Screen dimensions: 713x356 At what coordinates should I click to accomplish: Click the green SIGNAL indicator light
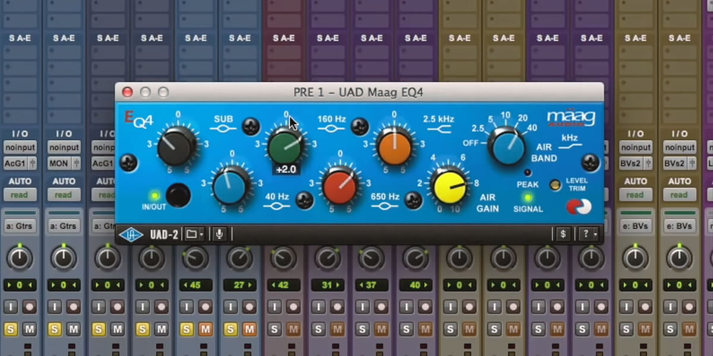point(528,197)
